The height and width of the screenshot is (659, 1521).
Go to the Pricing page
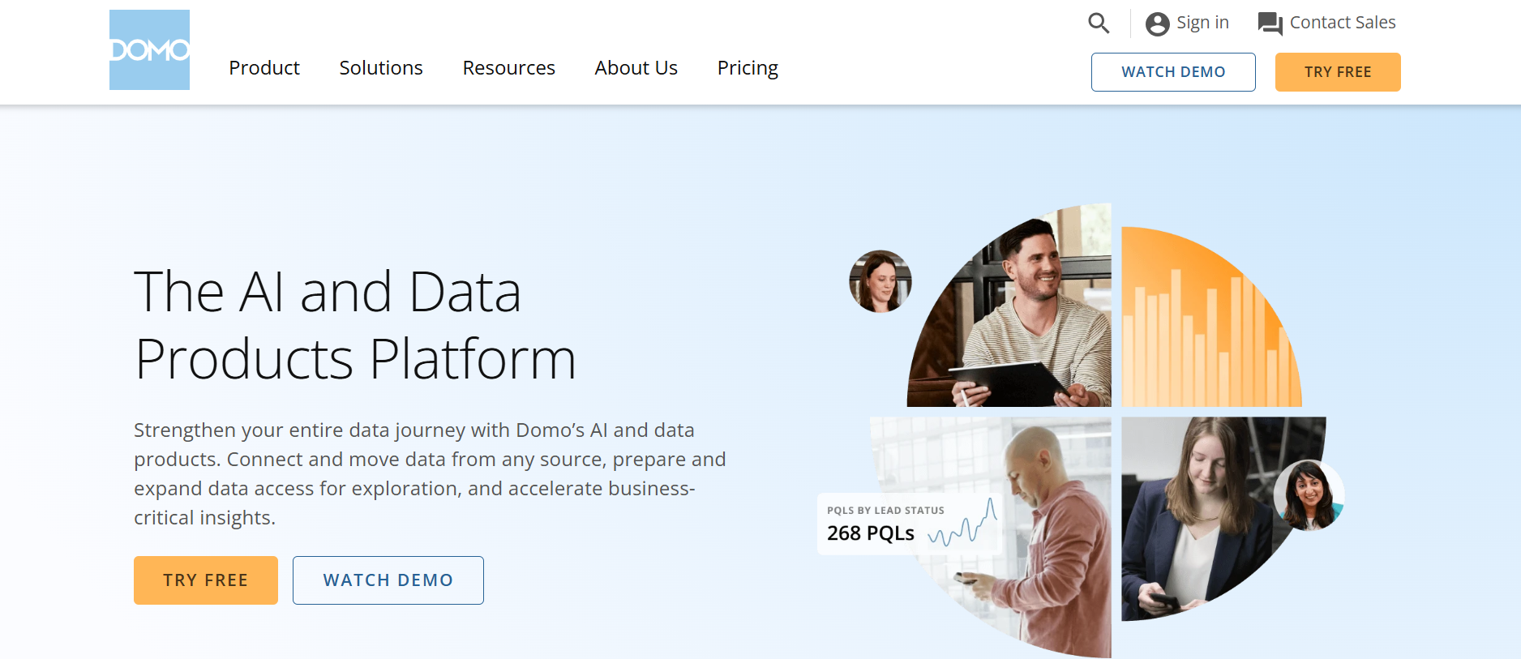pyautogui.click(x=748, y=68)
